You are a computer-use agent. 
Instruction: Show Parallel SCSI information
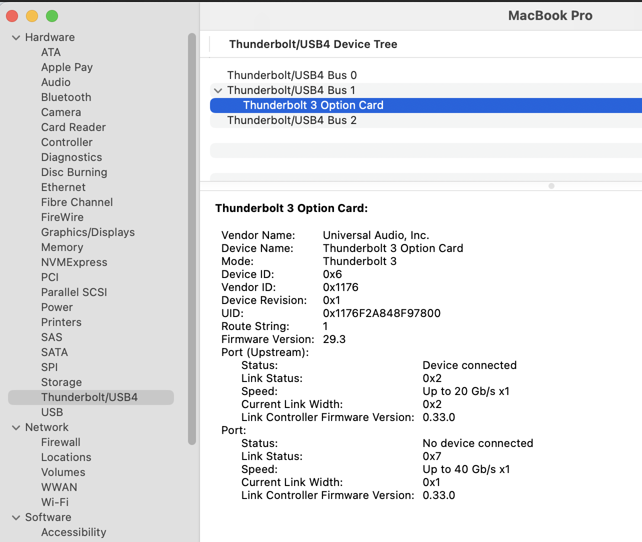click(74, 292)
